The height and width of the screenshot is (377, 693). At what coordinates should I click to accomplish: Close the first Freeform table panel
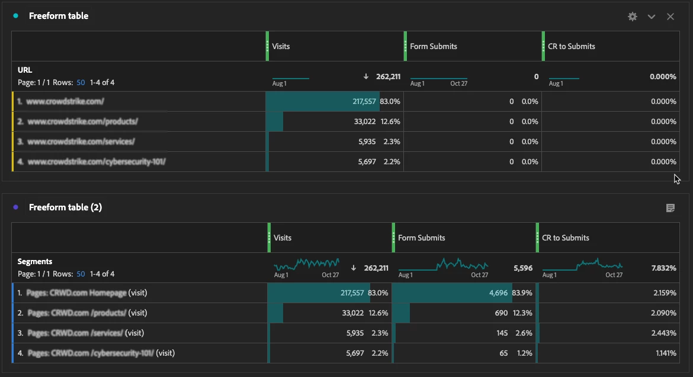point(670,17)
